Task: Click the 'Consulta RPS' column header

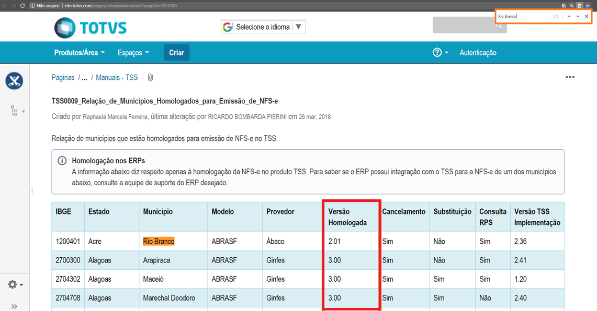Action: coord(493,217)
